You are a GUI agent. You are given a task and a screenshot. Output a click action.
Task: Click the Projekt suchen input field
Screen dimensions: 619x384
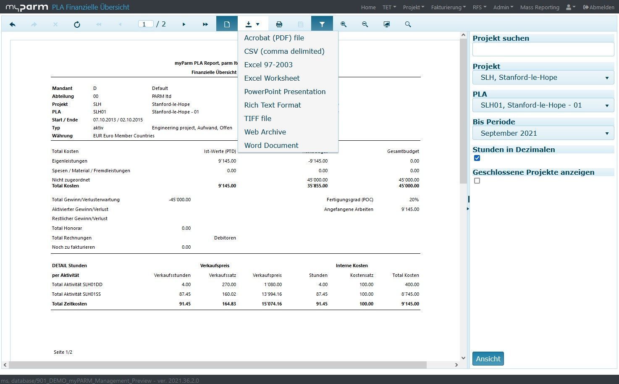[x=543, y=50]
